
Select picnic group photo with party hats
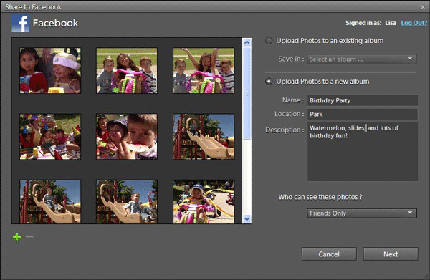click(x=50, y=137)
